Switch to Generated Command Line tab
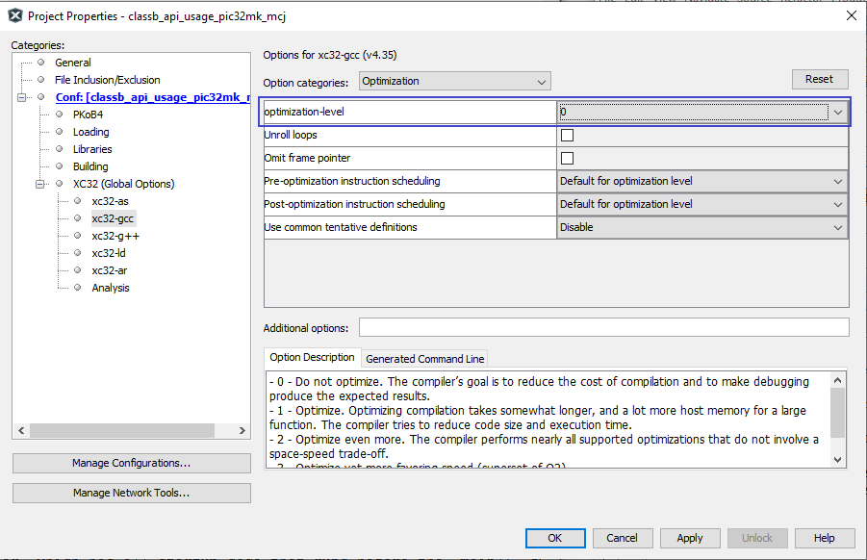 (424, 359)
